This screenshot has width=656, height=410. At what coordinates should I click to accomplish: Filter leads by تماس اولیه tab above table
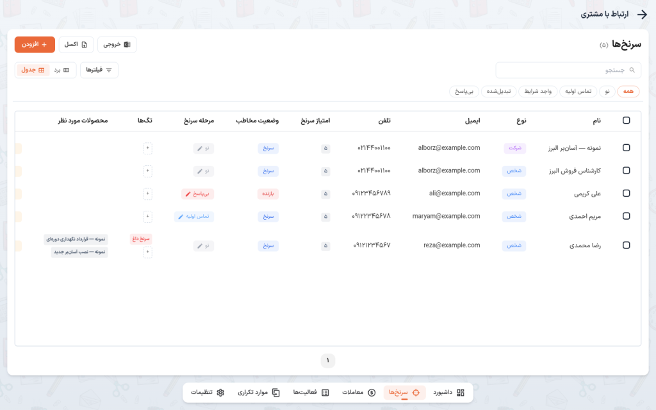(578, 91)
